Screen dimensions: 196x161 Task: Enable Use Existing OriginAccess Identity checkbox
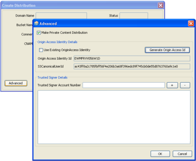coord(41,50)
